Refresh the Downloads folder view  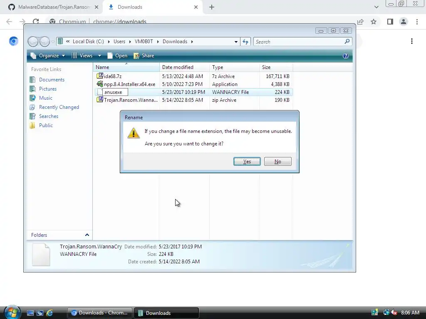coord(245,42)
